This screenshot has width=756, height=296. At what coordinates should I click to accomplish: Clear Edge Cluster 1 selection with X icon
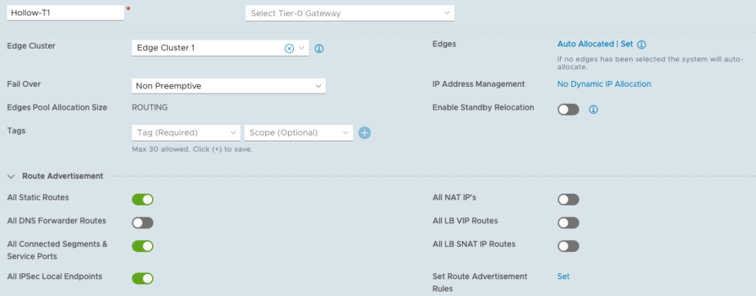(x=289, y=48)
